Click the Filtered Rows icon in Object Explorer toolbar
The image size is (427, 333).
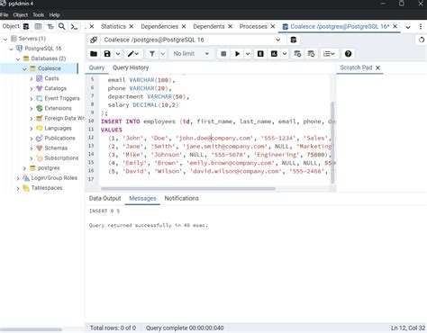pos(50,27)
